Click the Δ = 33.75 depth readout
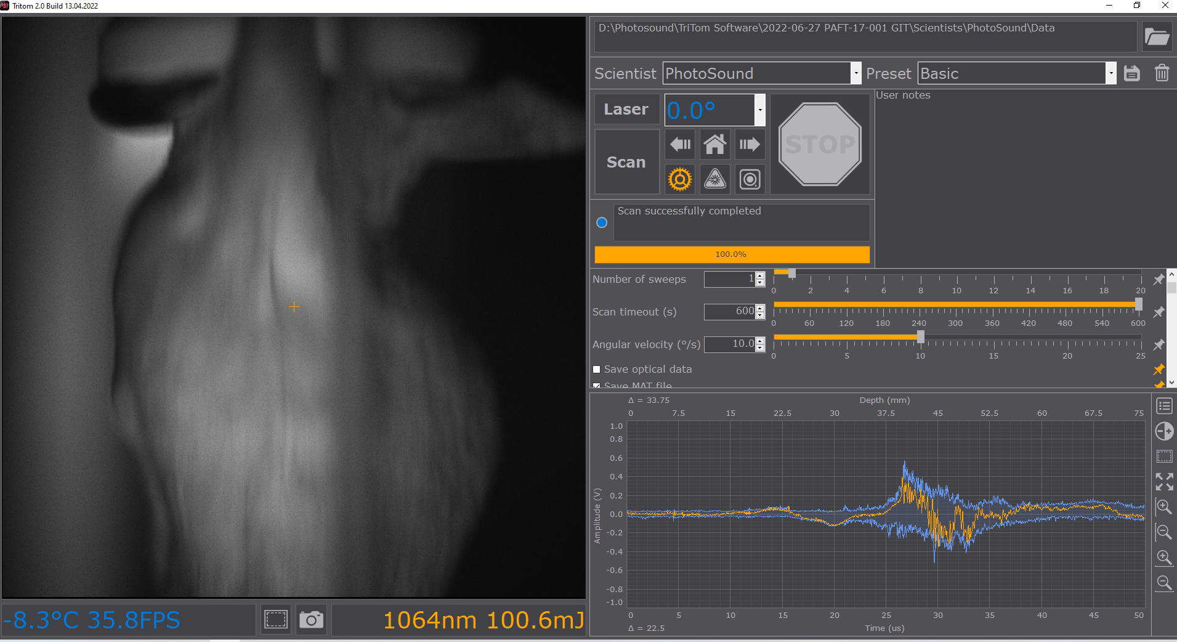The height and width of the screenshot is (642, 1177). [x=649, y=400]
